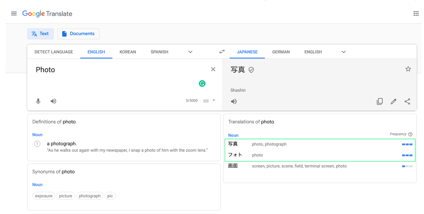
Task: Click Noun label under Synonyms
Action: pyautogui.click(x=37, y=184)
